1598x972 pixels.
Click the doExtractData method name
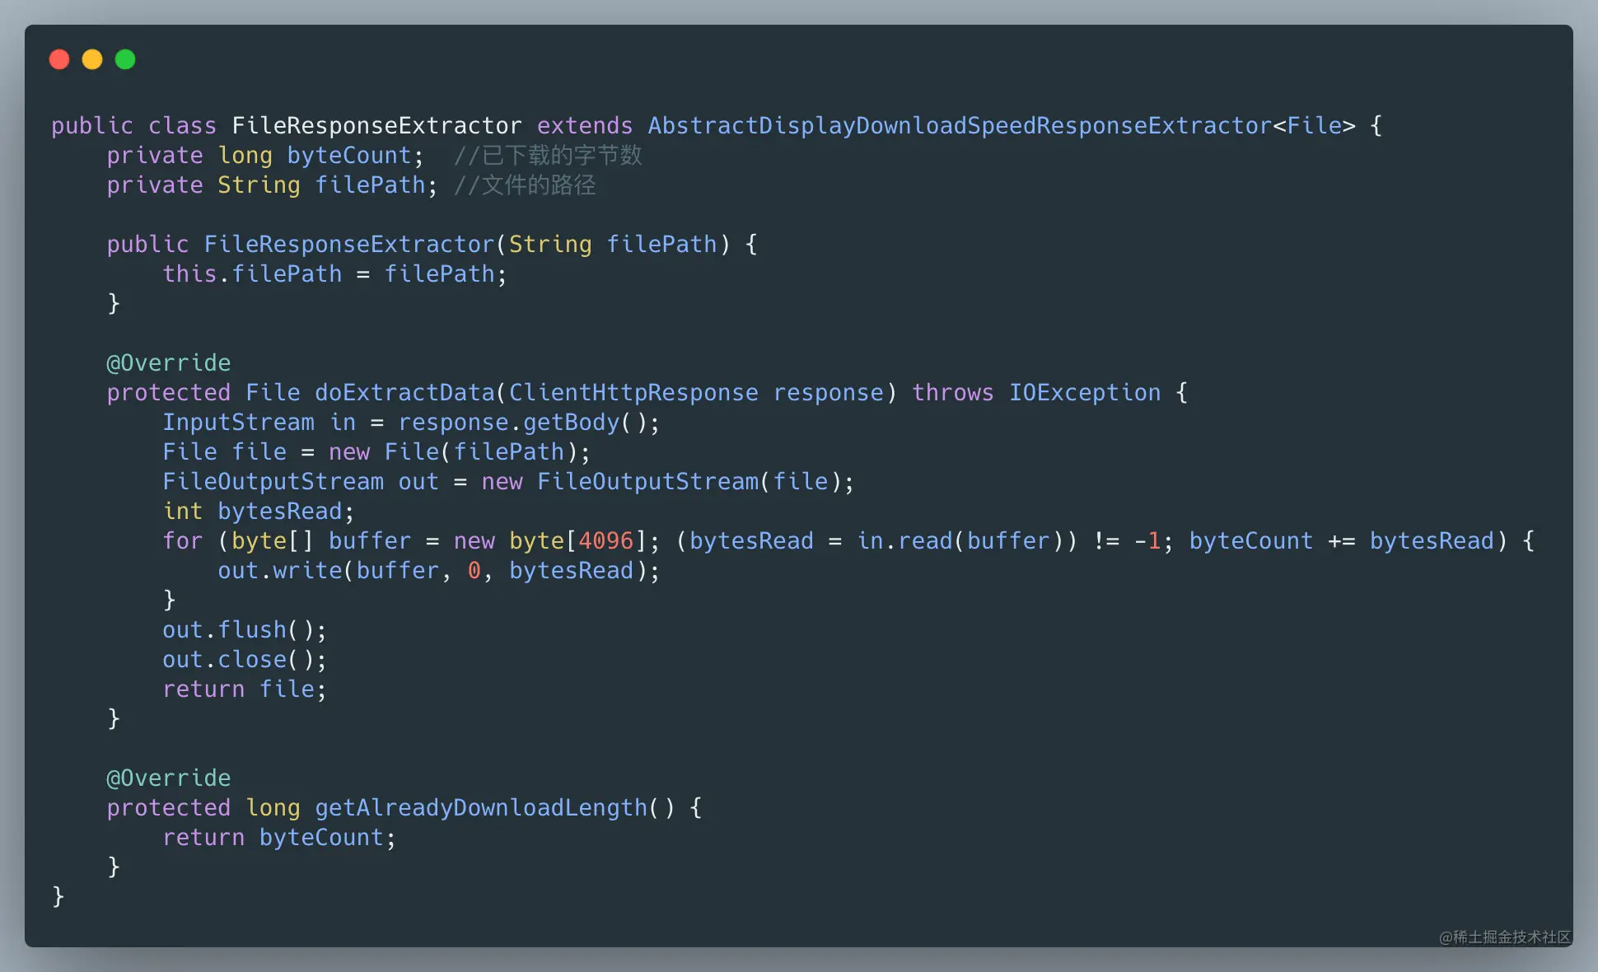[x=404, y=393]
